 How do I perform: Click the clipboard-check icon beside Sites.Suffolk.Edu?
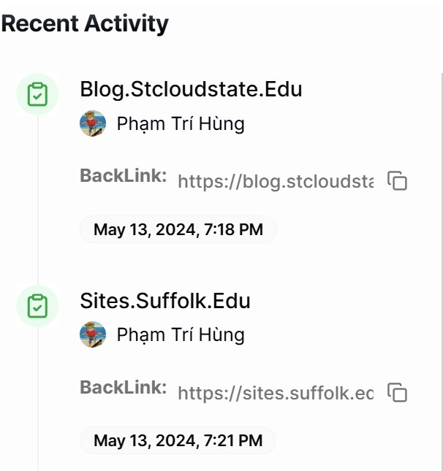[37, 306]
